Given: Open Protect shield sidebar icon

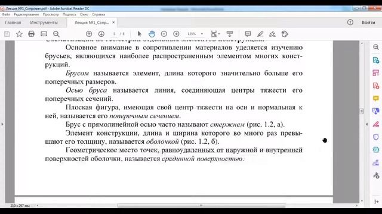Looking at the screenshot, I should [x=376, y=137].
